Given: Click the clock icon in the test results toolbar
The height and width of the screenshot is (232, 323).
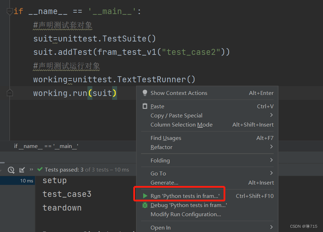Looking at the screenshot, I should pyautogui.click(x=11, y=170).
